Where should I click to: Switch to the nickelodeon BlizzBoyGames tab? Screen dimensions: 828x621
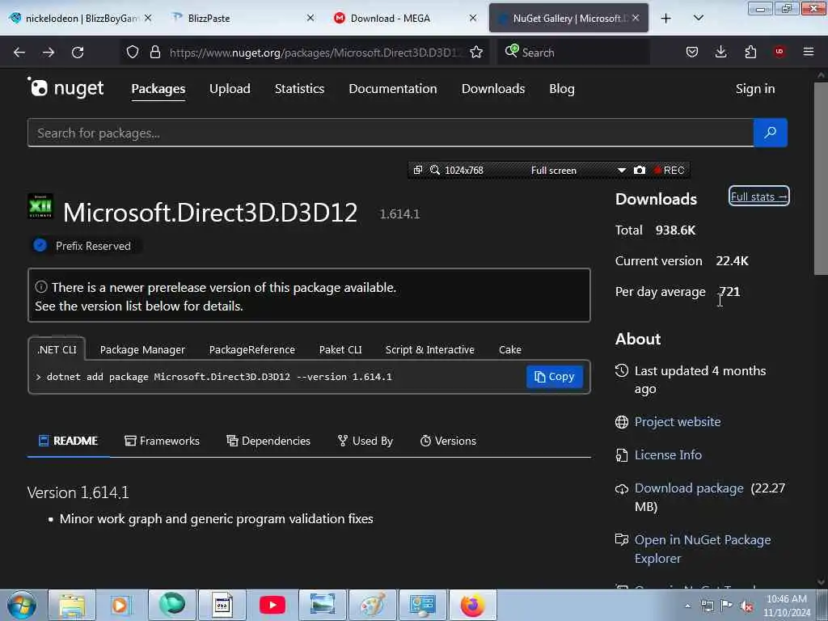click(x=82, y=19)
